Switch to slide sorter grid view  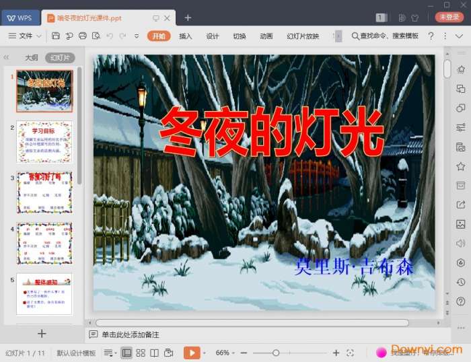[141, 353]
